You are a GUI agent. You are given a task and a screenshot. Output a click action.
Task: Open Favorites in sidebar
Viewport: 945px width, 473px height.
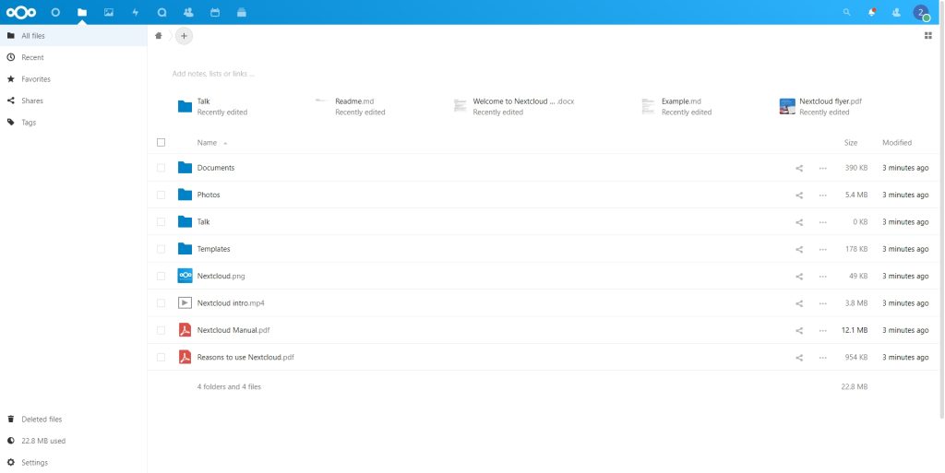pos(74,79)
